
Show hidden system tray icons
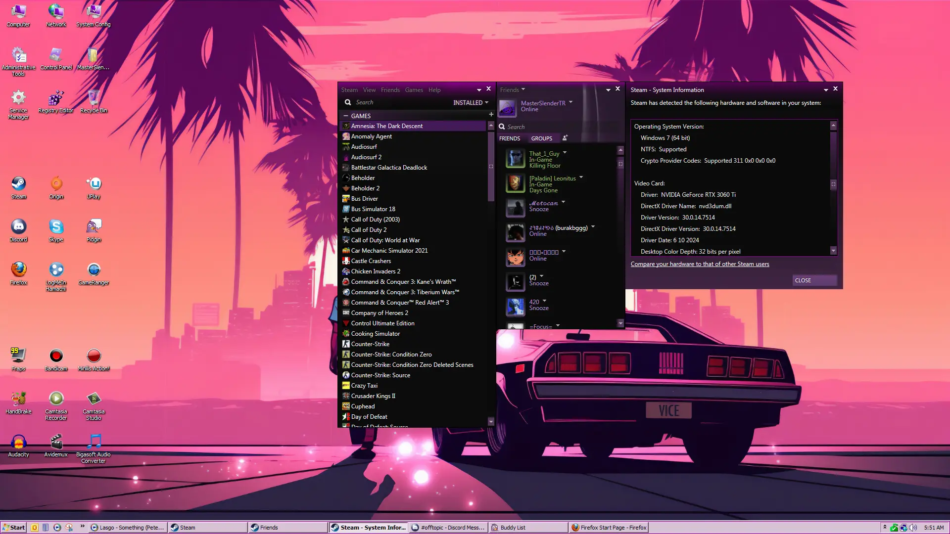(x=885, y=527)
